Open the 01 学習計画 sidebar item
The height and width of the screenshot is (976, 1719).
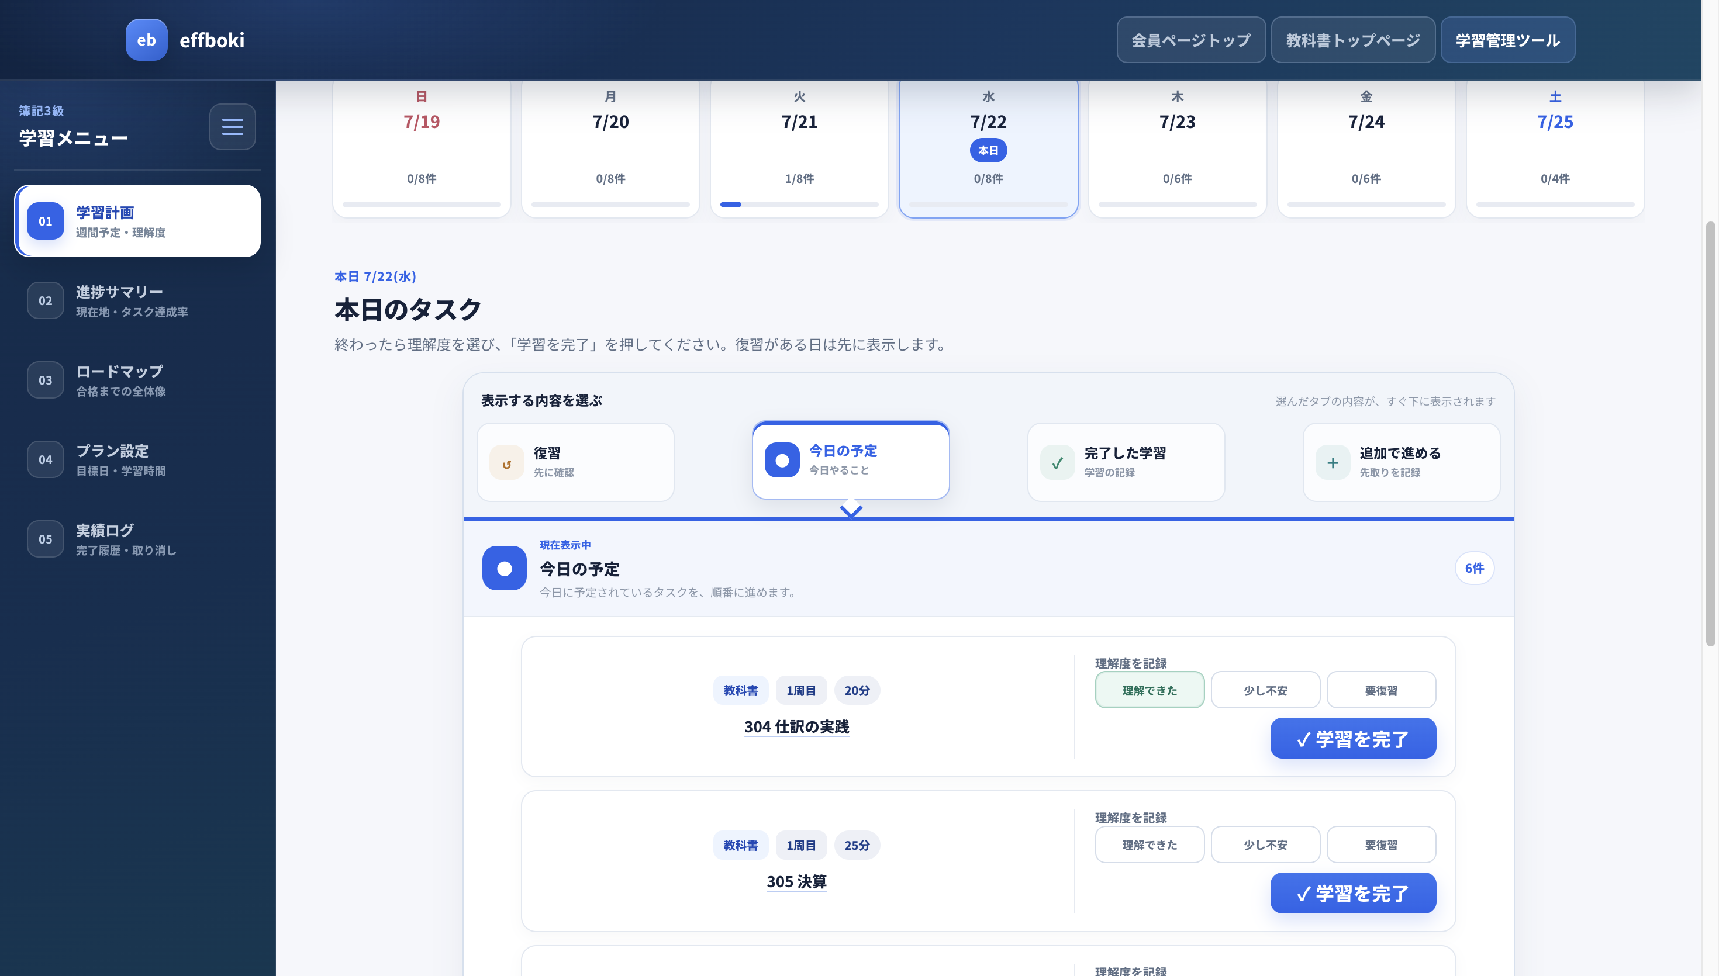(x=137, y=221)
